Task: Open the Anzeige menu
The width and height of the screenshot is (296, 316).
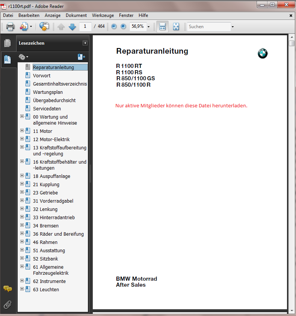Action: point(53,15)
